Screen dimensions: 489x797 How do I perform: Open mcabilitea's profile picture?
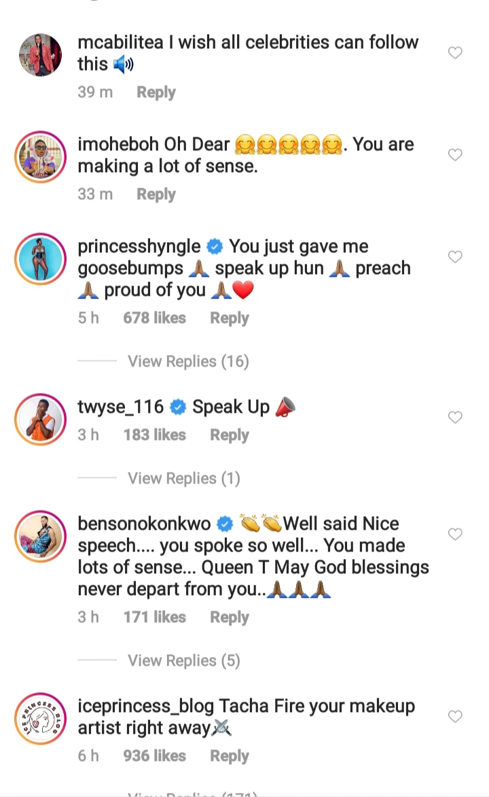[x=40, y=54]
